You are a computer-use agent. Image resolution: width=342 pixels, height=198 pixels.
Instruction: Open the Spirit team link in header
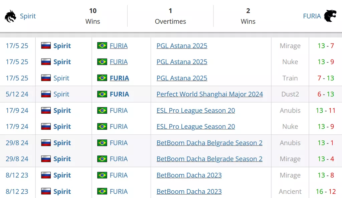click(x=28, y=16)
